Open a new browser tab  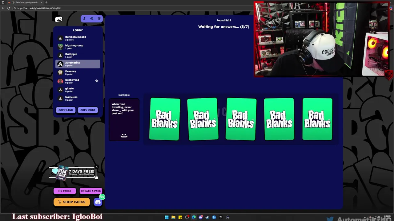(x=46, y=2)
